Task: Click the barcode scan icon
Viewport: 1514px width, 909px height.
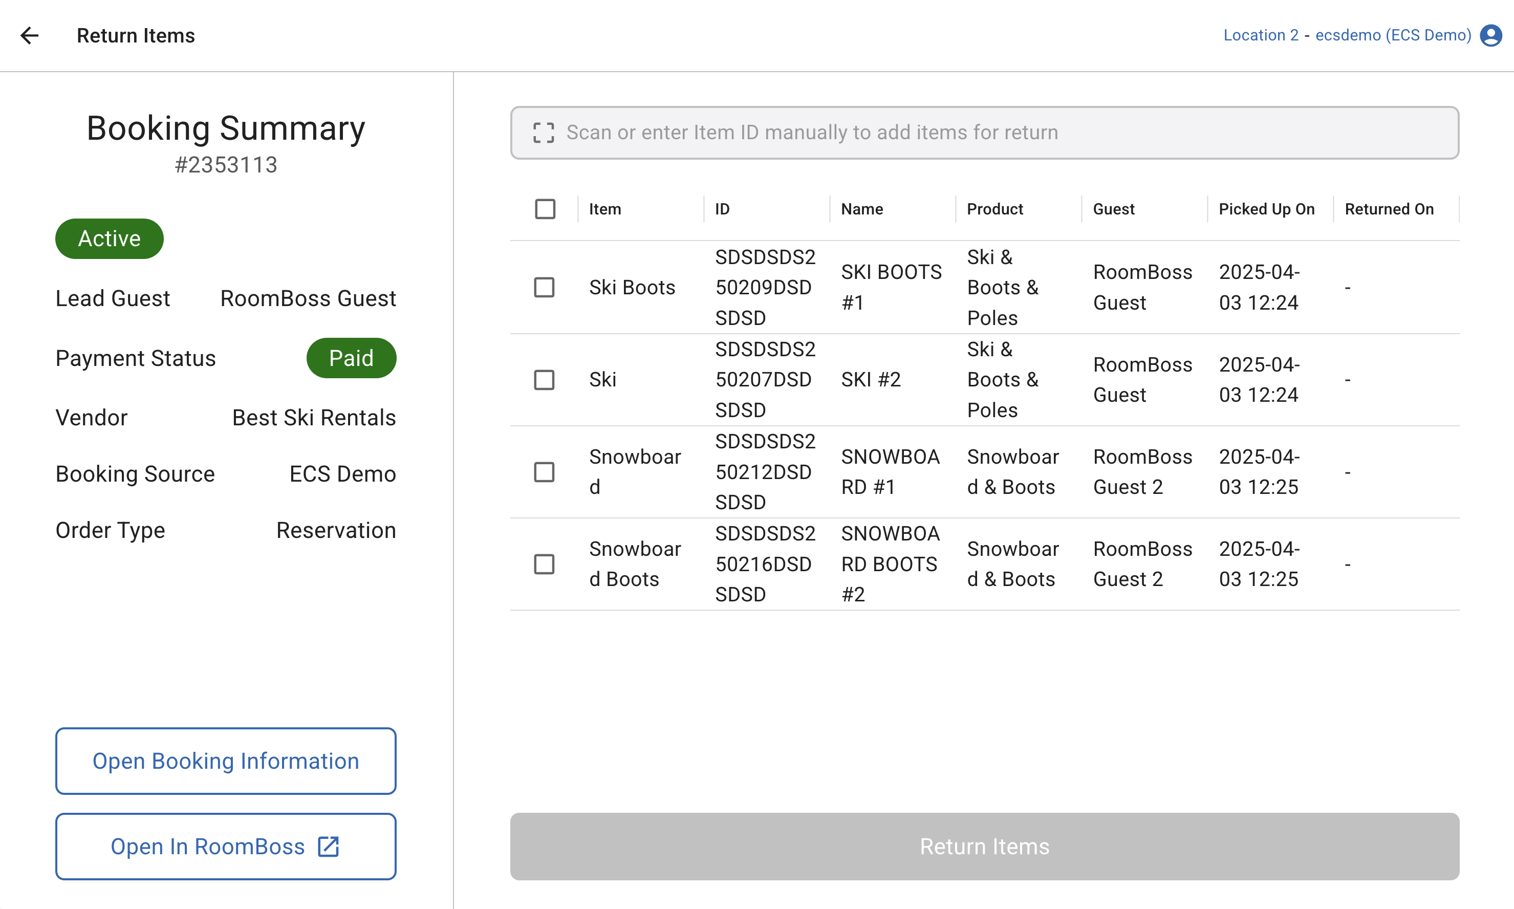Action: (x=543, y=133)
